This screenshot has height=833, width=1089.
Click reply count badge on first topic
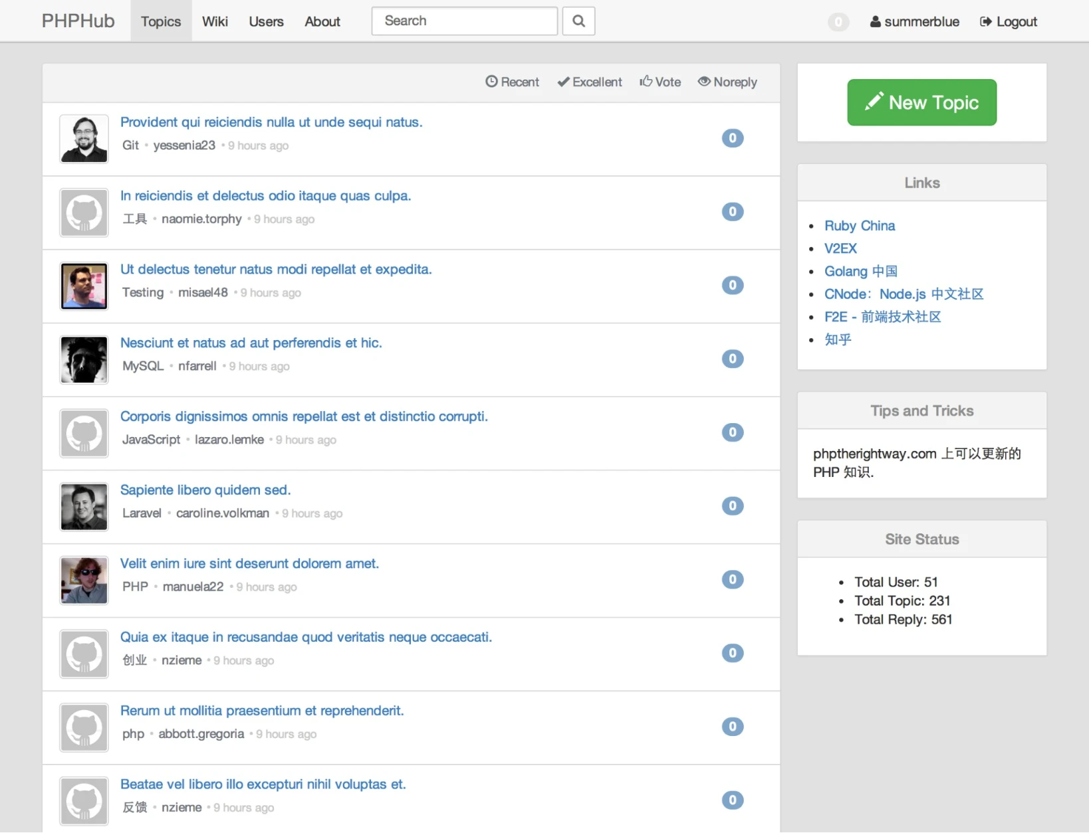tap(732, 138)
